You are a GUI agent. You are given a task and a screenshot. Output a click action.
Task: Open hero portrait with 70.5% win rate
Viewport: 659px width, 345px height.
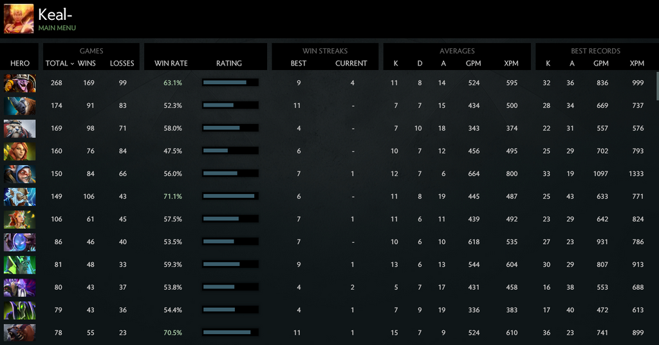coord(20,333)
